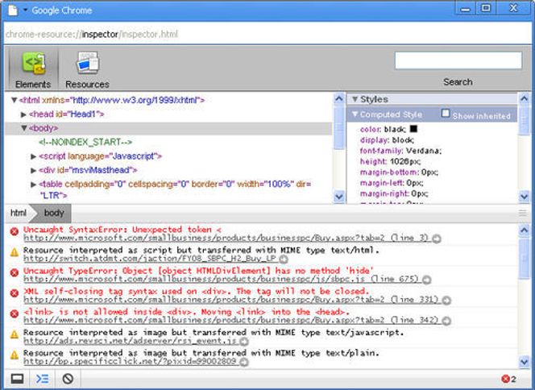The image size is (535, 390).
Task: Open the bp.specificclick.net pixid link
Action: pyautogui.click(x=130, y=361)
